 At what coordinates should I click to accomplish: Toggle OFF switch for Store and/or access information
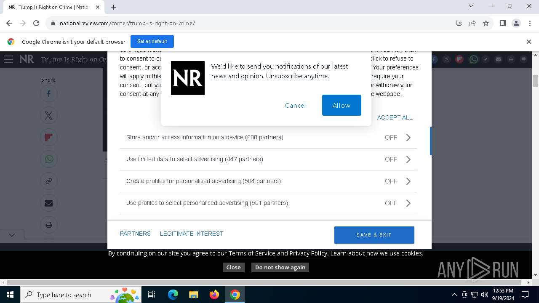[x=391, y=138]
